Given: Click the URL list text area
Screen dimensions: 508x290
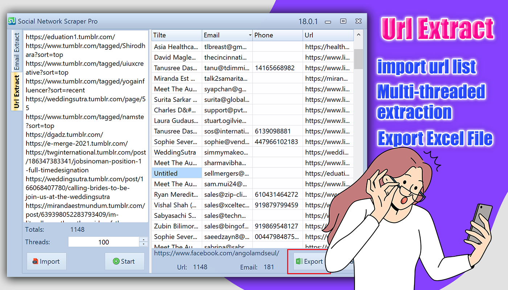Looking at the screenshot, I should pos(86,126).
